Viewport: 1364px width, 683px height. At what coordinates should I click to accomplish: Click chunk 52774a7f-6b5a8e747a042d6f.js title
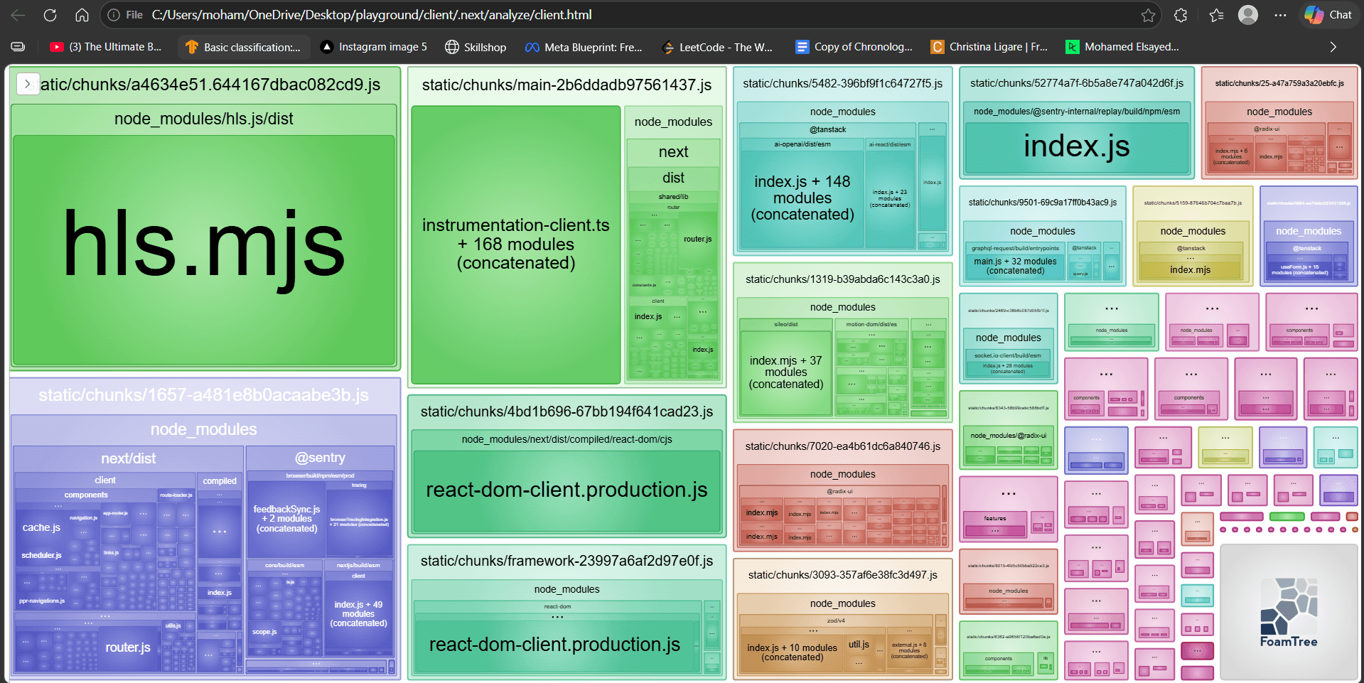tap(1077, 83)
